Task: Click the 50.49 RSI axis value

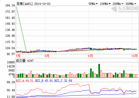Action: point(11,90)
